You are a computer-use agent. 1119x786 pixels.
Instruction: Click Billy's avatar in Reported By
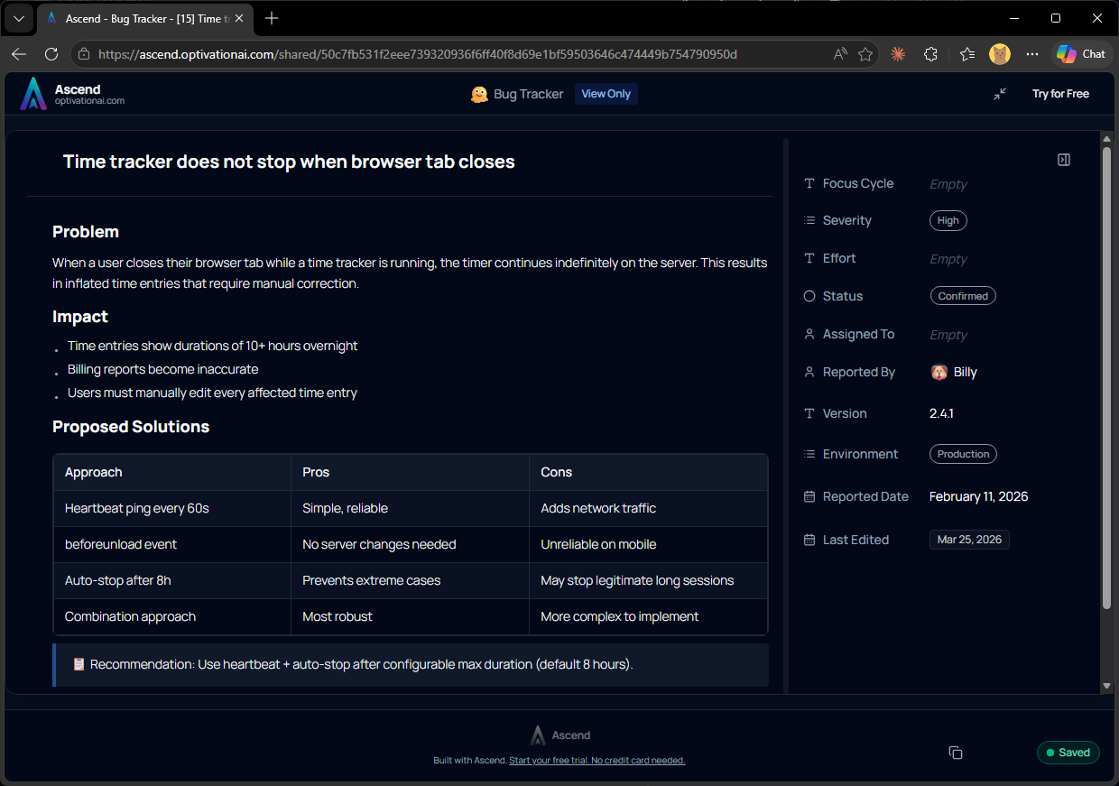(x=939, y=372)
